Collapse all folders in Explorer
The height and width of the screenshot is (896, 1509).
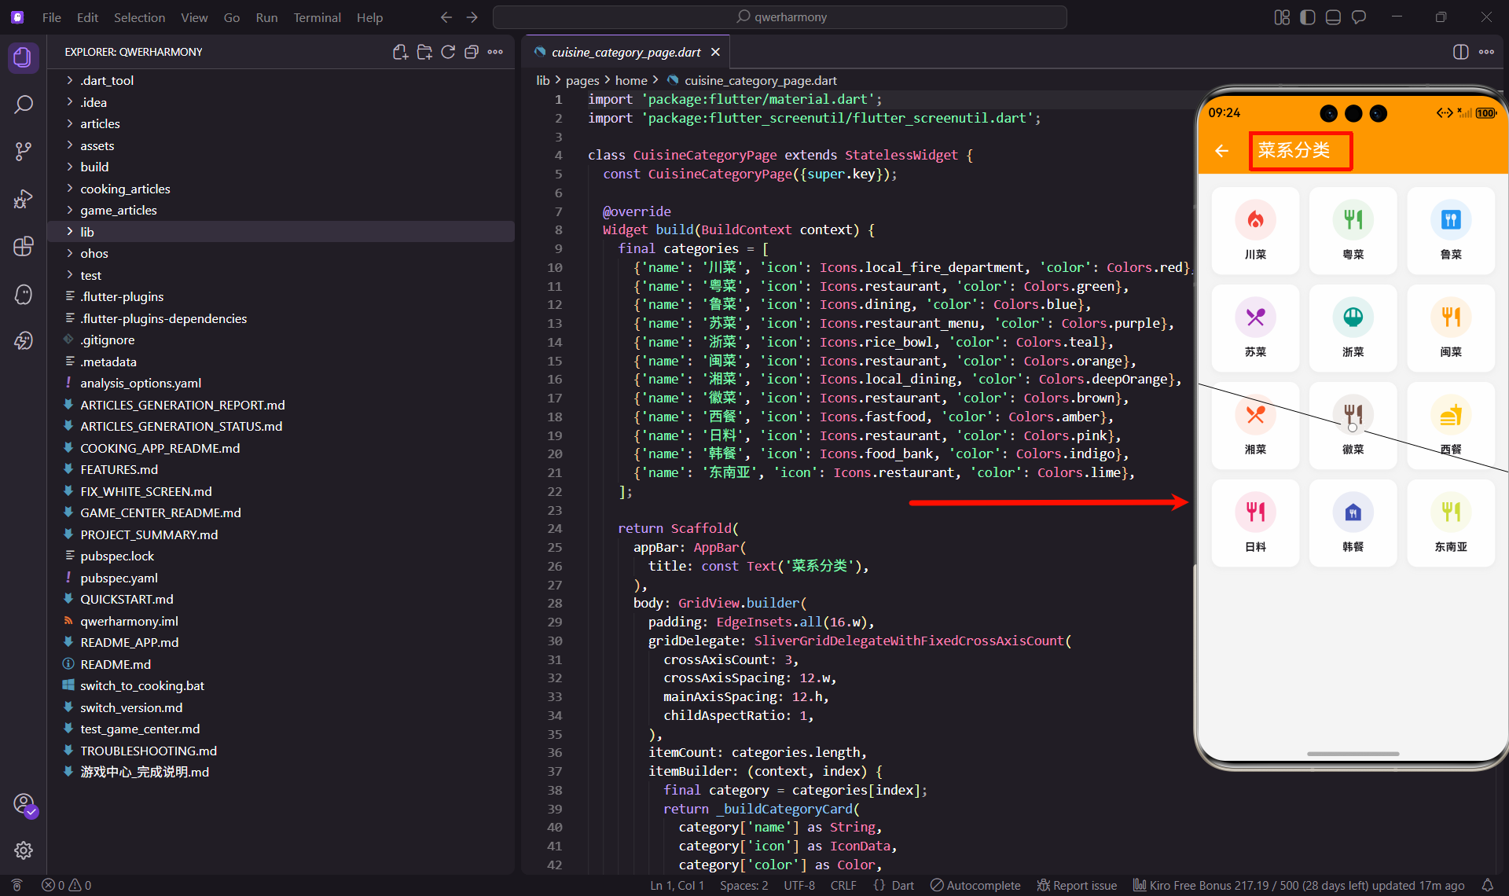[472, 52]
